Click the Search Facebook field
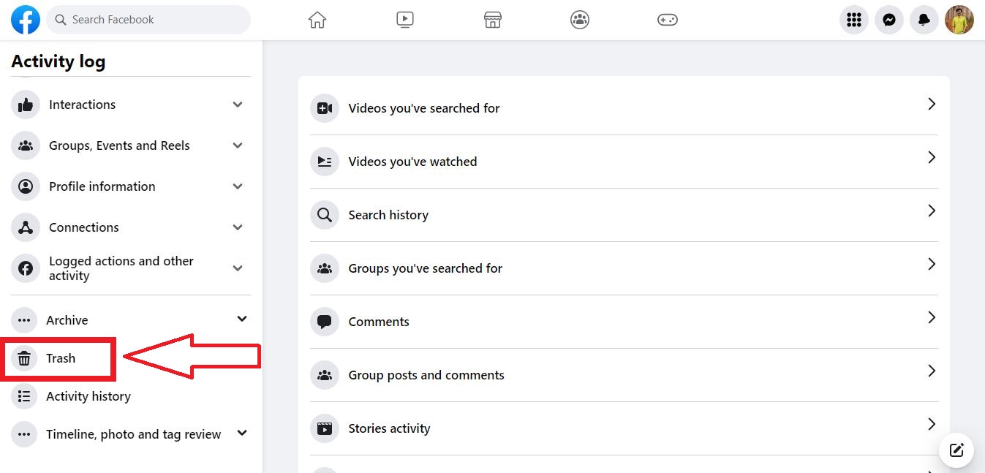The width and height of the screenshot is (985, 473). (x=148, y=20)
